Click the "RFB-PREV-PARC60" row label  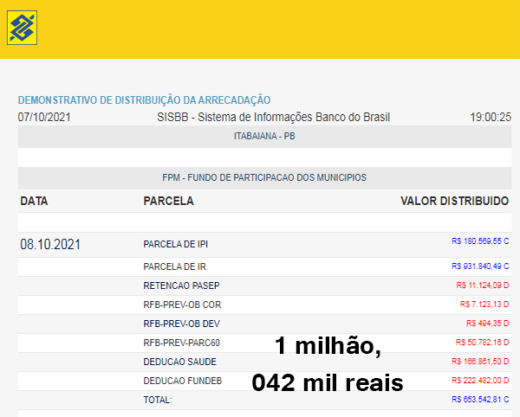coord(181,343)
